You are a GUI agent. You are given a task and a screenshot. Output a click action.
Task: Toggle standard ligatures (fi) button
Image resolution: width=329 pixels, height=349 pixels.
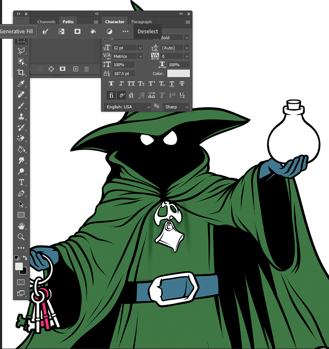[111, 95]
